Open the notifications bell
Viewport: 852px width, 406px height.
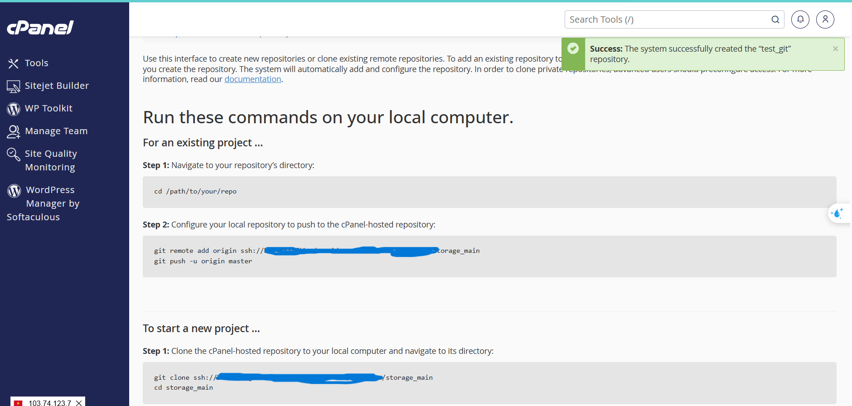800,19
